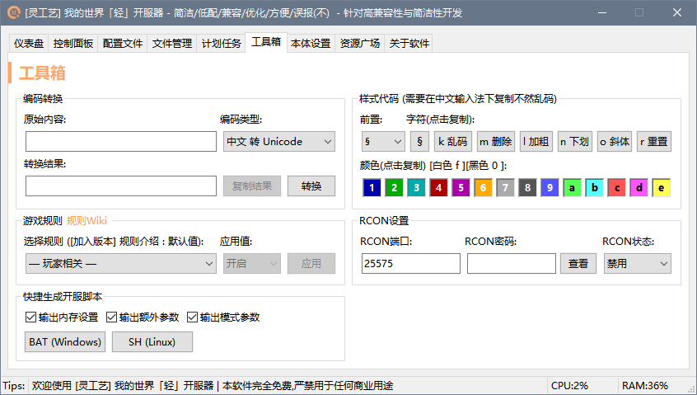Viewport: 697px width, 395px height.
Task: Copy dark red color code 4
Action: (x=438, y=188)
